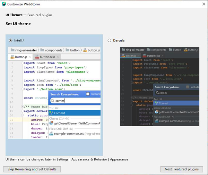Image resolution: width=208 pixels, height=175 pixels.
Task: Click the class icon beside getClosestElement in Darcula preview
Action: [157, 112]
